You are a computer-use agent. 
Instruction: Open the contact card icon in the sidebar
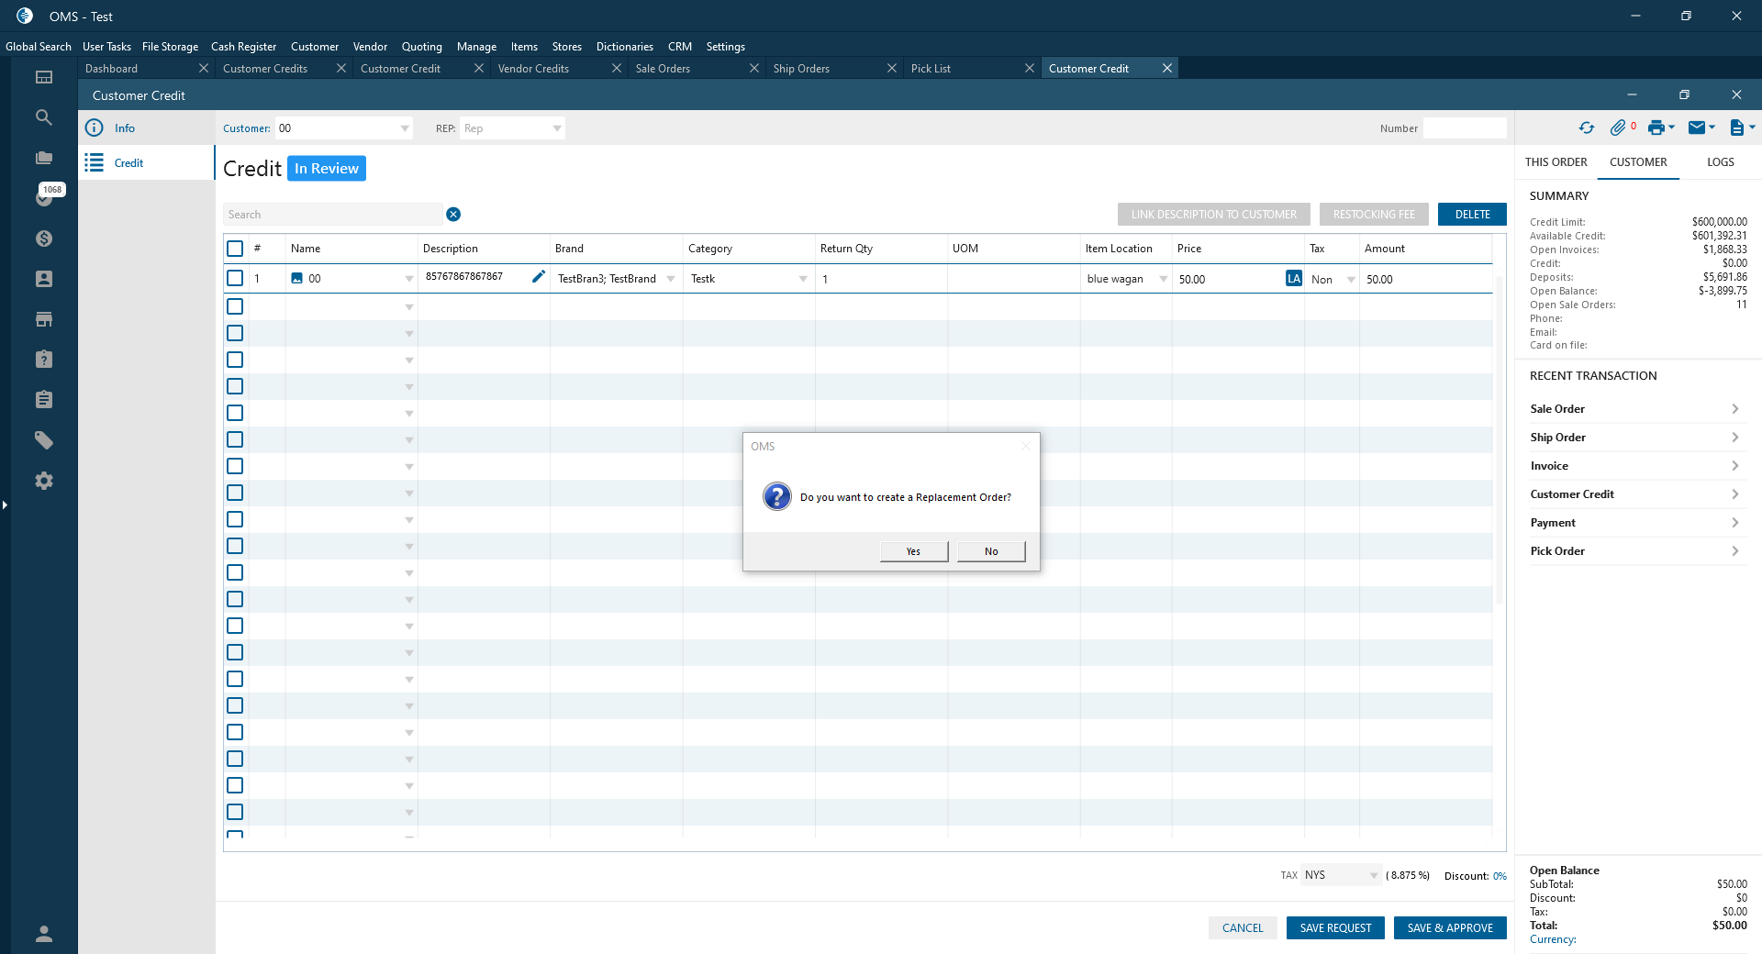[x=44, y=279]
